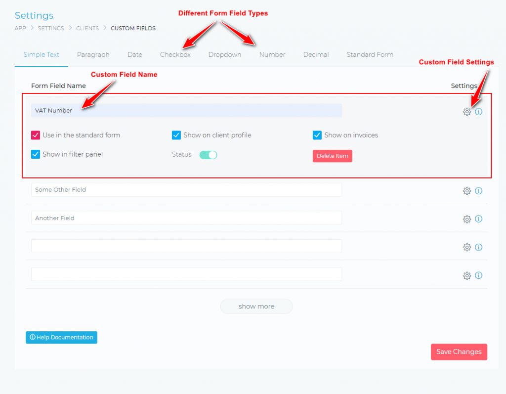Open settings gear for VAT Number field
This screenshot has height=394, width=506.
(x=467, y=112)
